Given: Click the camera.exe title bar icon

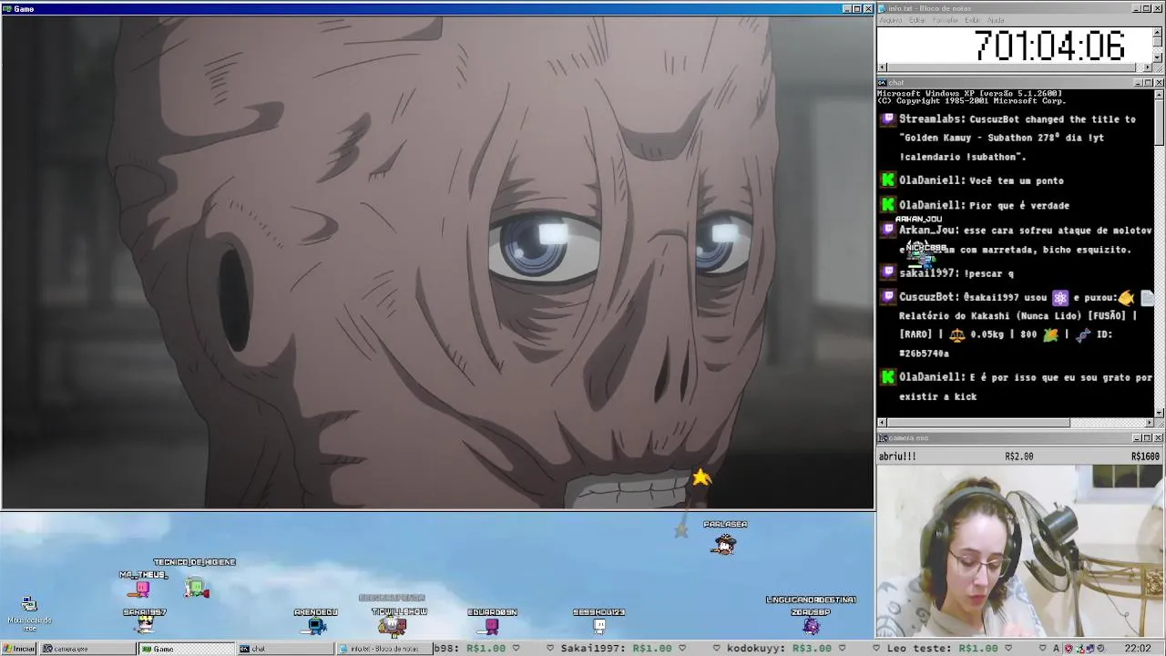Looking at the screenshot, I should click(883, 438).
